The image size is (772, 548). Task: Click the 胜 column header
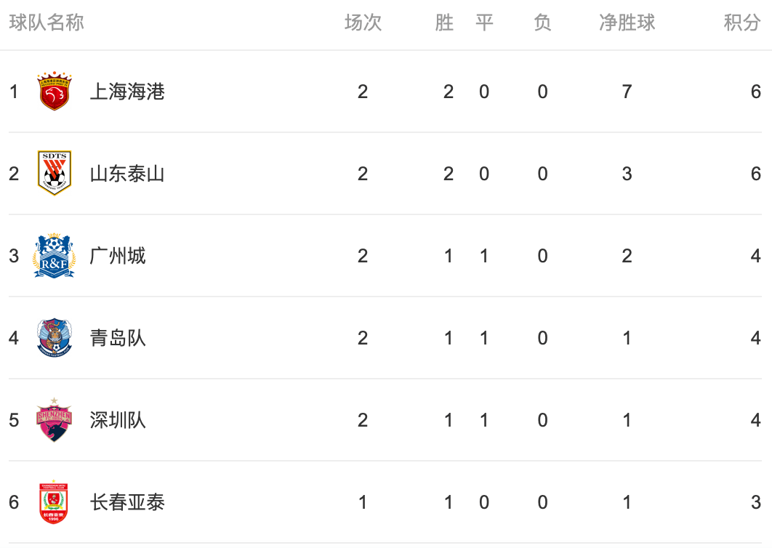pos(444,23)
